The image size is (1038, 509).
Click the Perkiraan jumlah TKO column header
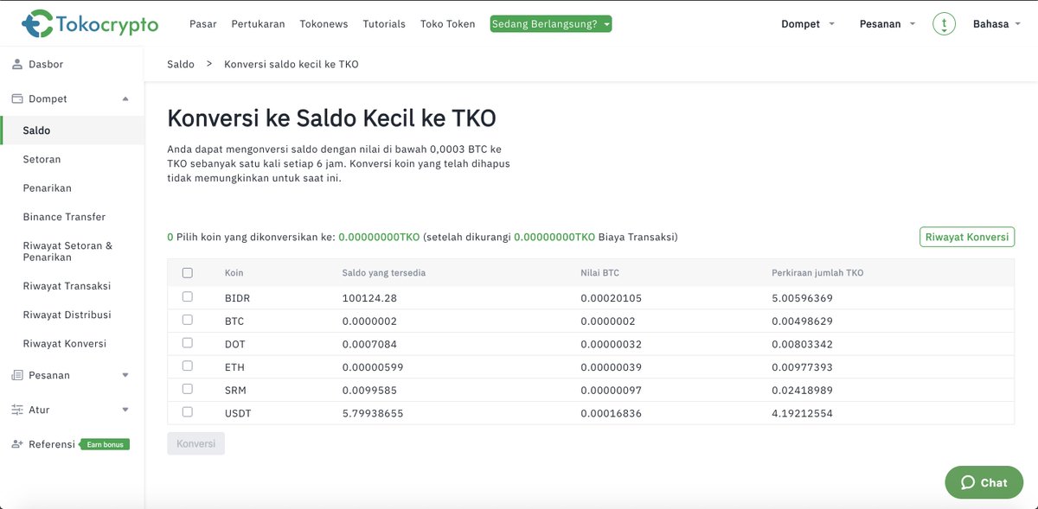(817, 273)
